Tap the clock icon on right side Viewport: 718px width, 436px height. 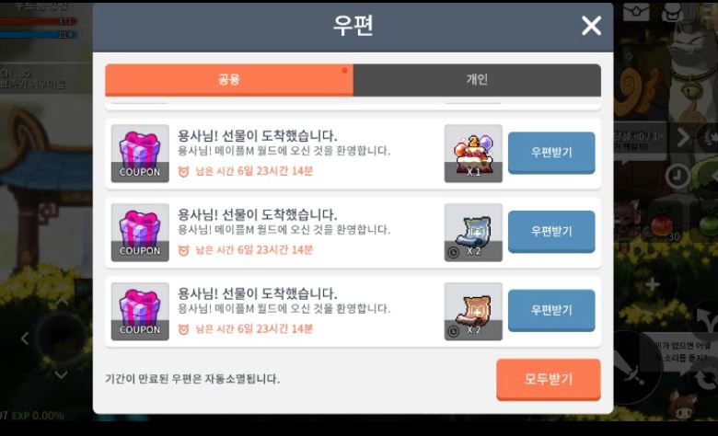click(677, 176)
